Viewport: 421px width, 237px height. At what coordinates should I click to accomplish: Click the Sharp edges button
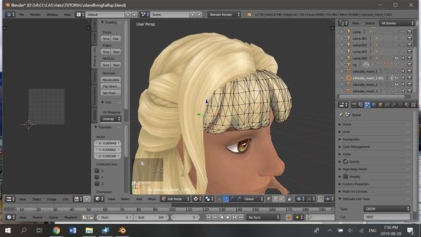point(116,51)
